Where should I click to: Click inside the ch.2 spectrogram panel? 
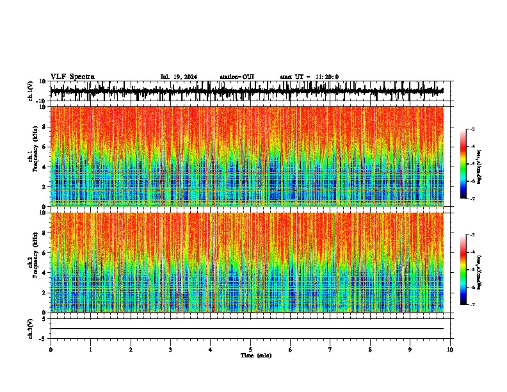click(x=246, y=263)
